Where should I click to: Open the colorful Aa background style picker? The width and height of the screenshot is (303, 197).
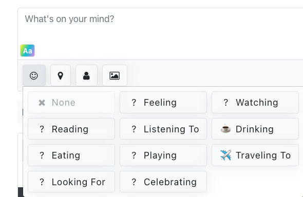tap(27, 51)
